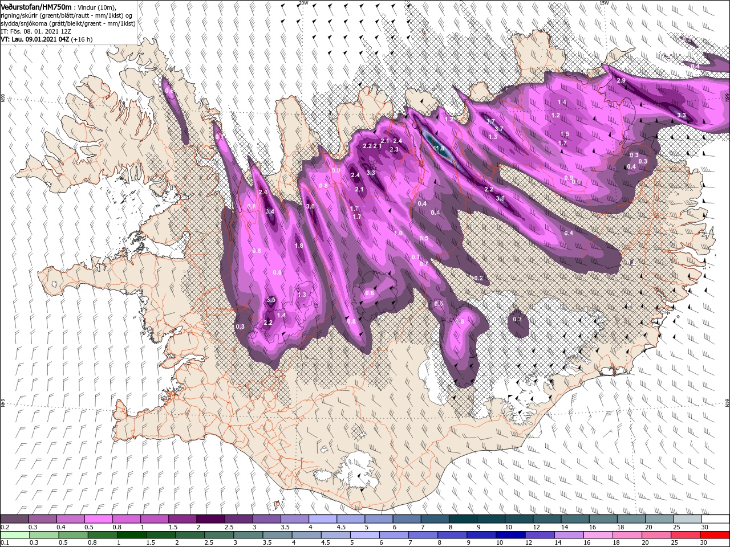Click the 11.8 precipitation value on the map
This screenshot has width=730, height=547.
tap(438, 148)
